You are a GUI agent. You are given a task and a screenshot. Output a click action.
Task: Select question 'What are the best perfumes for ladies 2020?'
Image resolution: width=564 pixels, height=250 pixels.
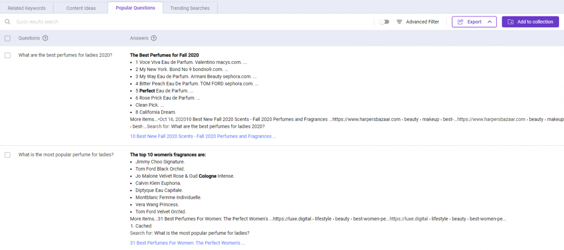click(65, 55)
